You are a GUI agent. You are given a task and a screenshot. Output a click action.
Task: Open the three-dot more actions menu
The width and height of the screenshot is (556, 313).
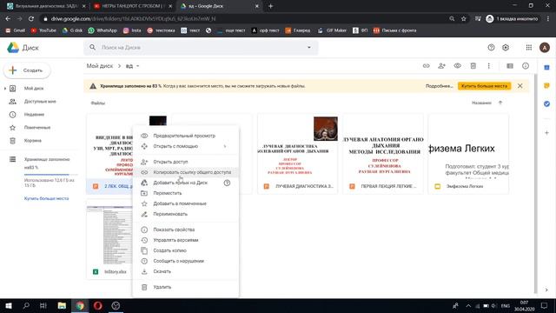[488, 66]
